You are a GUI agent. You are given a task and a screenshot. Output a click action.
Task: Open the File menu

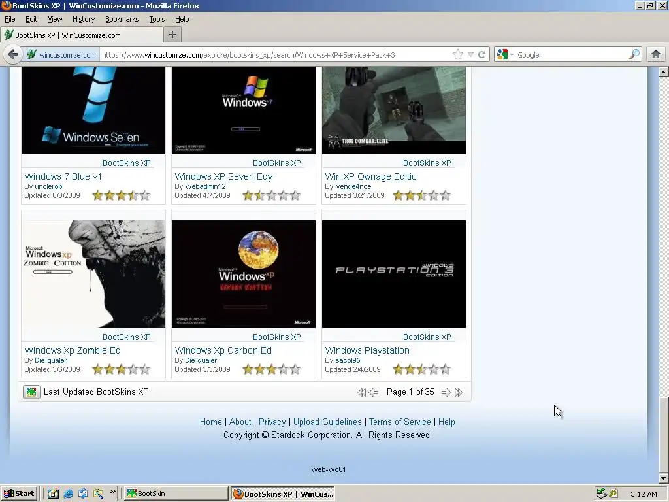click(x=10, y=19)
